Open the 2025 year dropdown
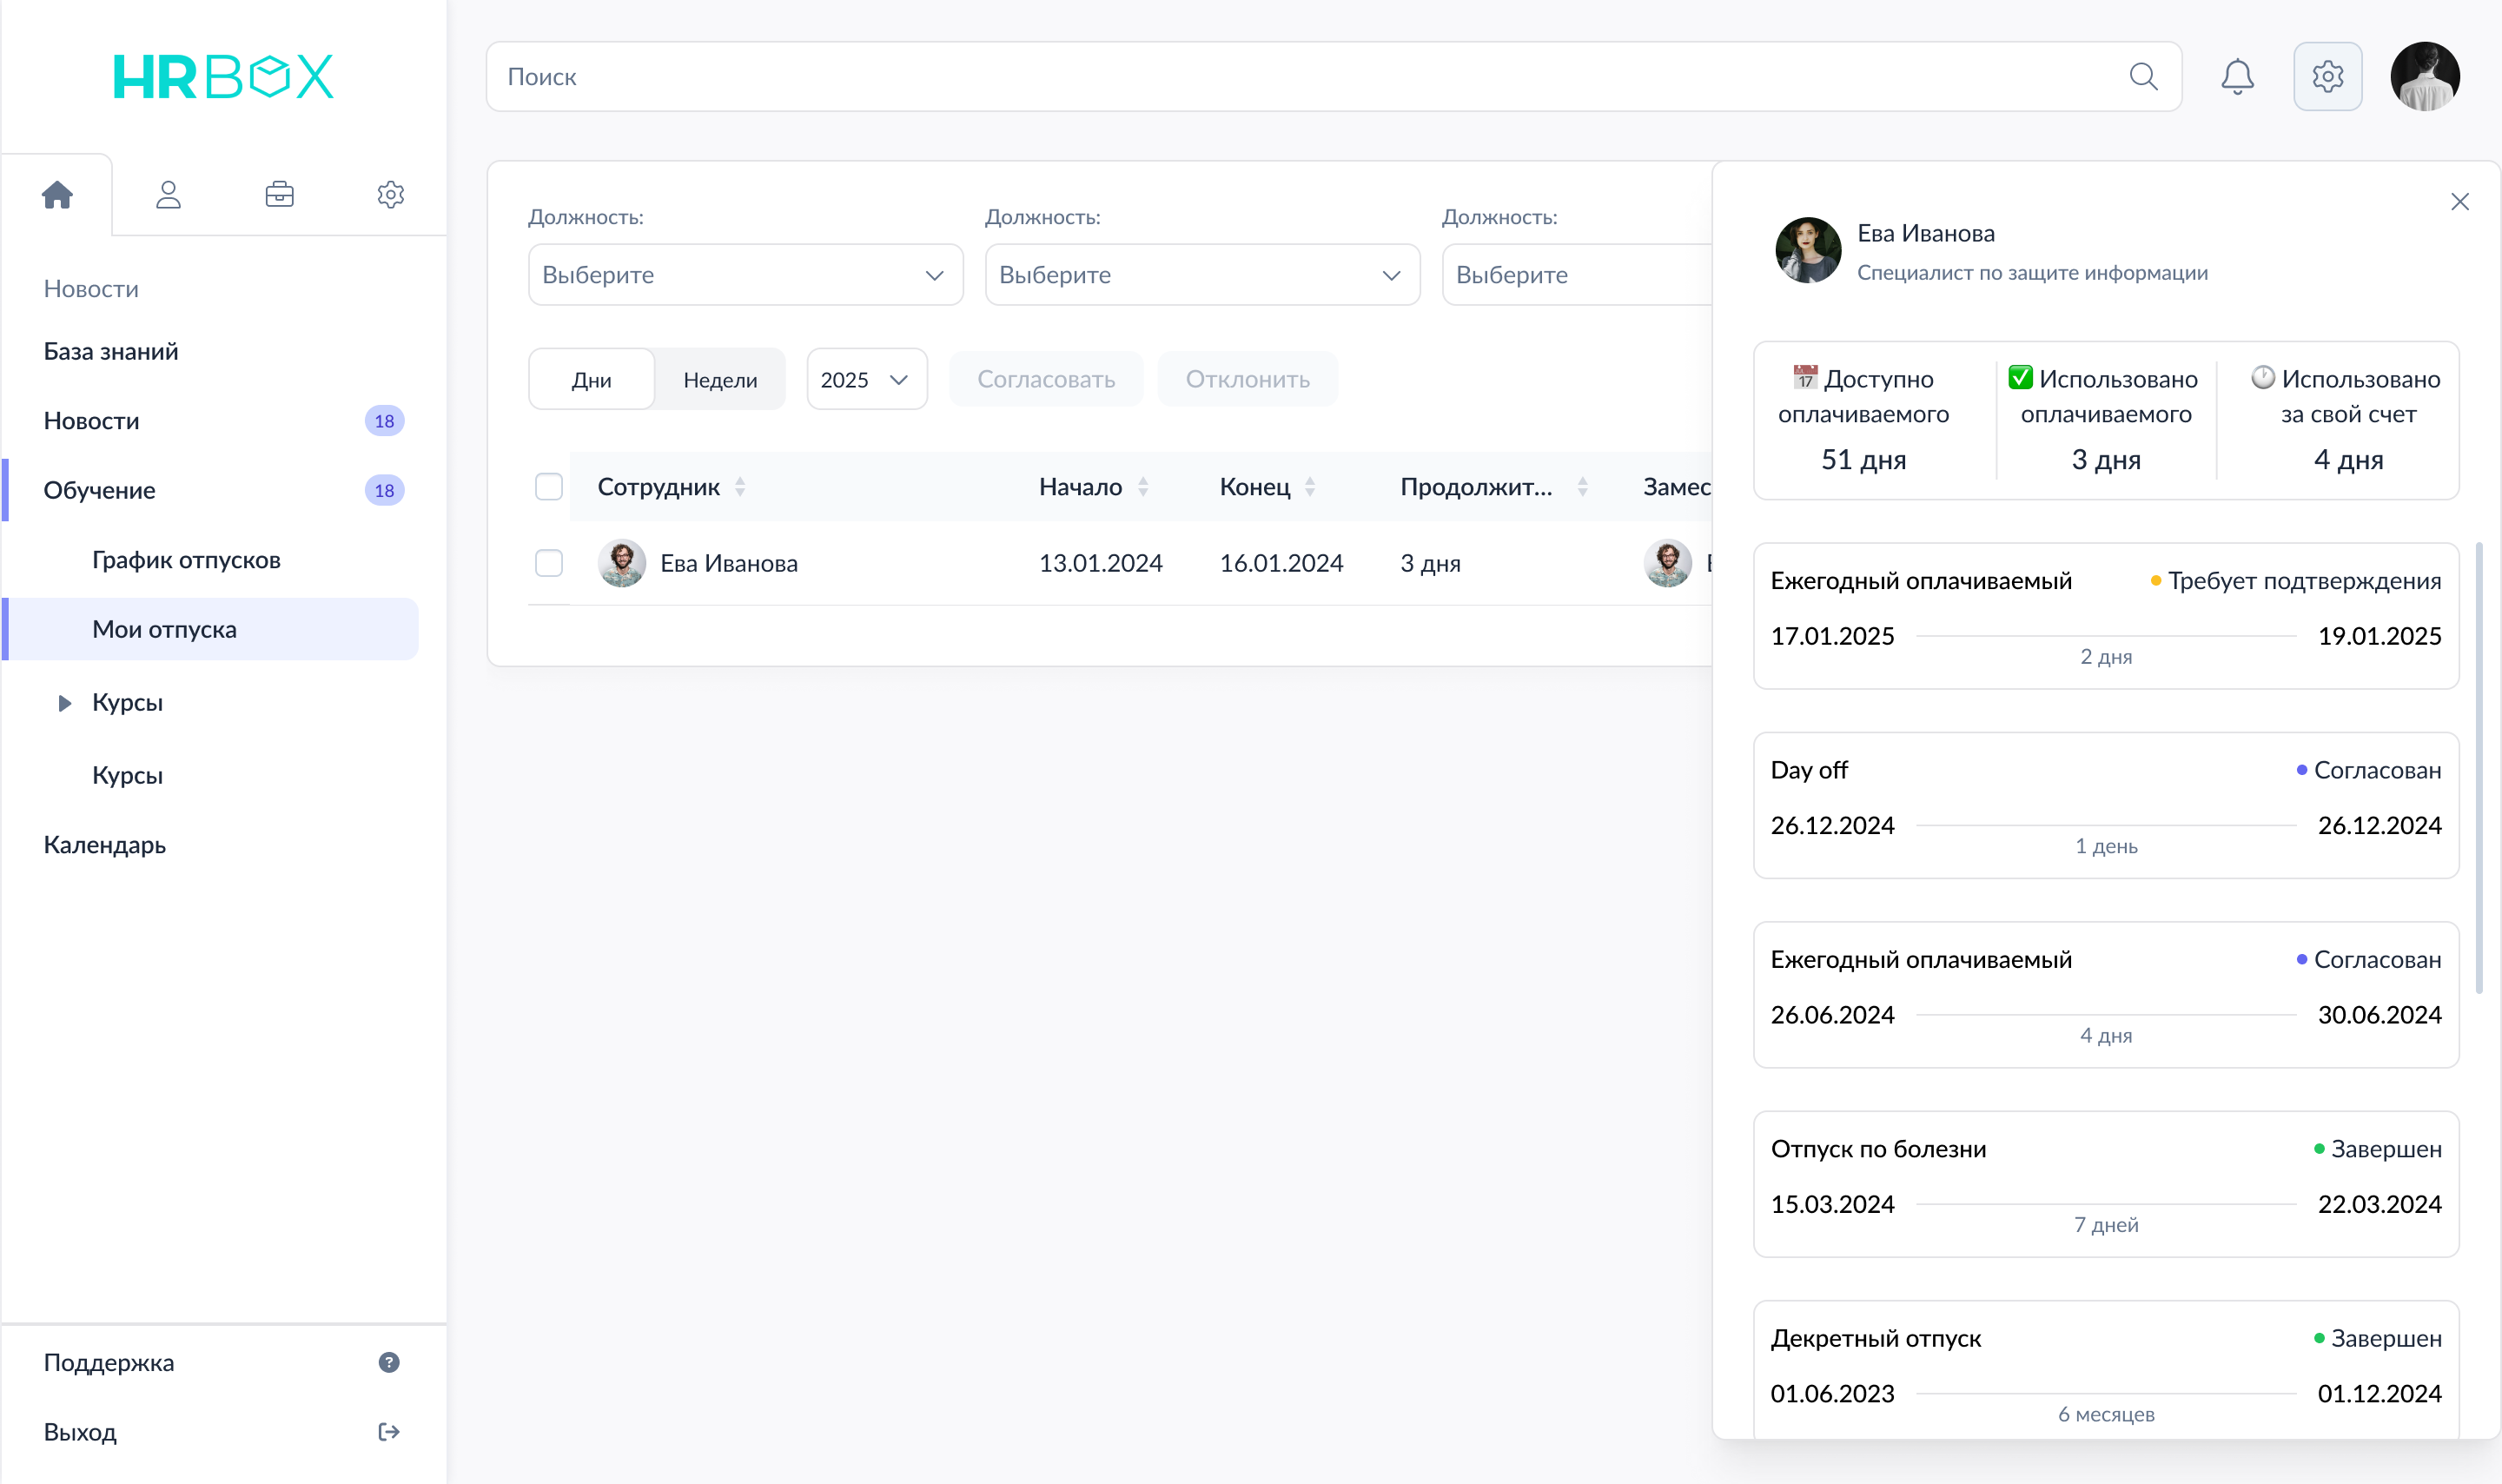This screenshot has height=1484, width=2502. 865,379
